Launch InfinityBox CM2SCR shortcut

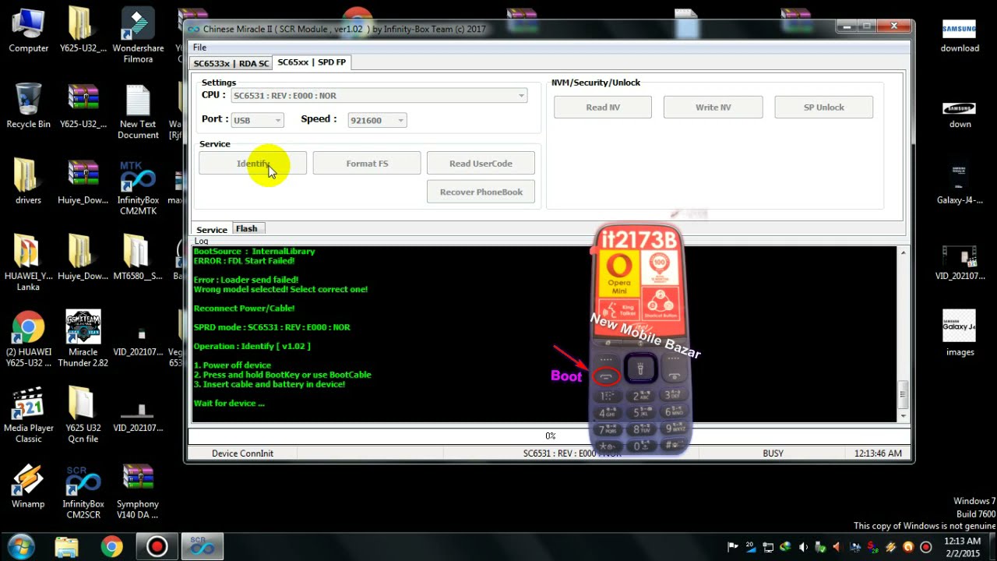83,492
